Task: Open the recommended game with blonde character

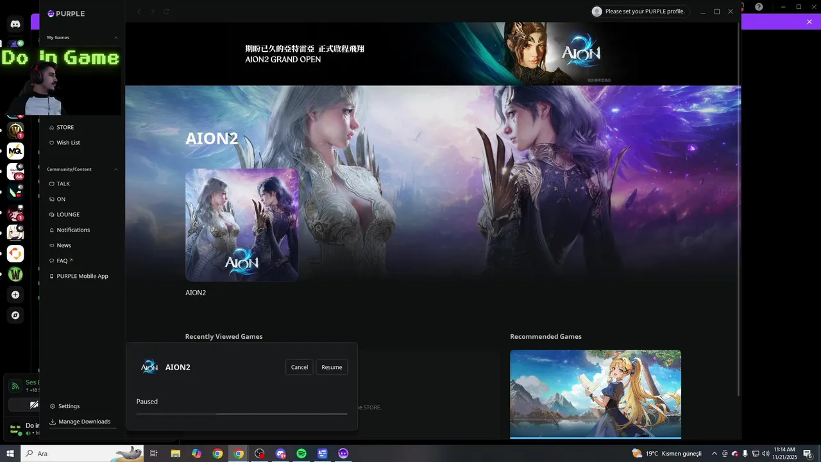Action: [595, 394]
